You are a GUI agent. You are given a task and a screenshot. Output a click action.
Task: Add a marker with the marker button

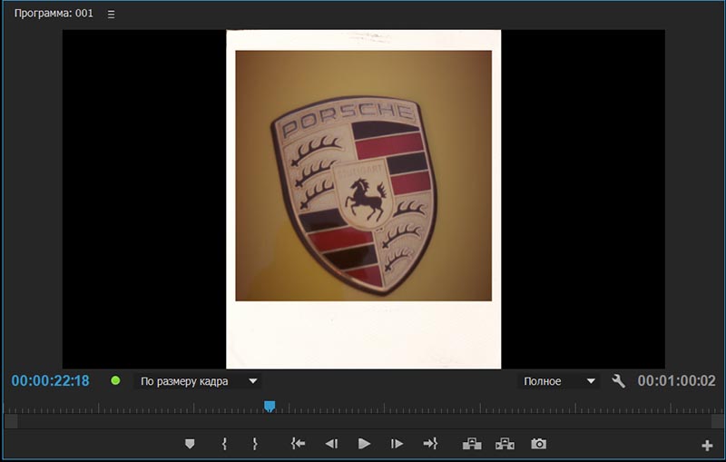(x=190, y=444)
